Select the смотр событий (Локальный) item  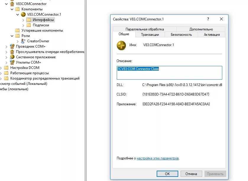pyautogui.click(x=23, y=84)
